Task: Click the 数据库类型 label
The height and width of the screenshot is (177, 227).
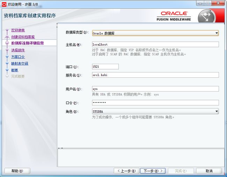Action: pyautogui.click(x=77, y=32)
